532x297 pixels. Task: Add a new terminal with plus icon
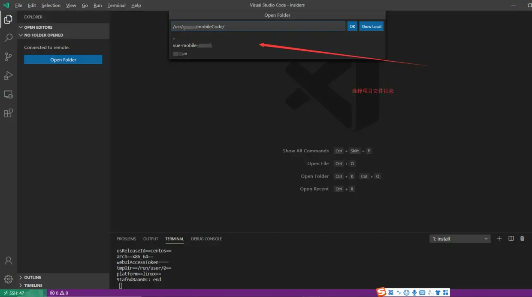[499, 238]
